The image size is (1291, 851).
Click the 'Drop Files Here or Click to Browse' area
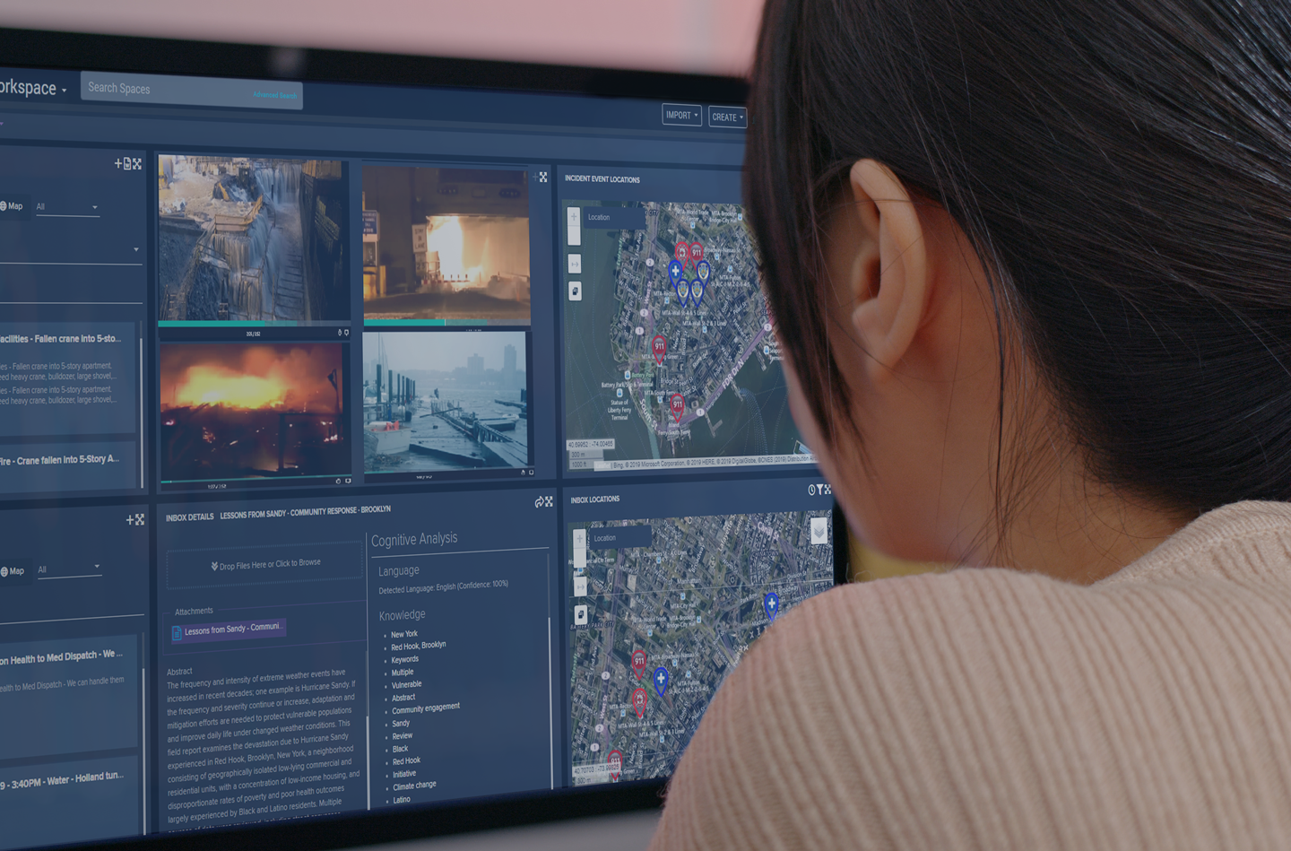(265, 564)
